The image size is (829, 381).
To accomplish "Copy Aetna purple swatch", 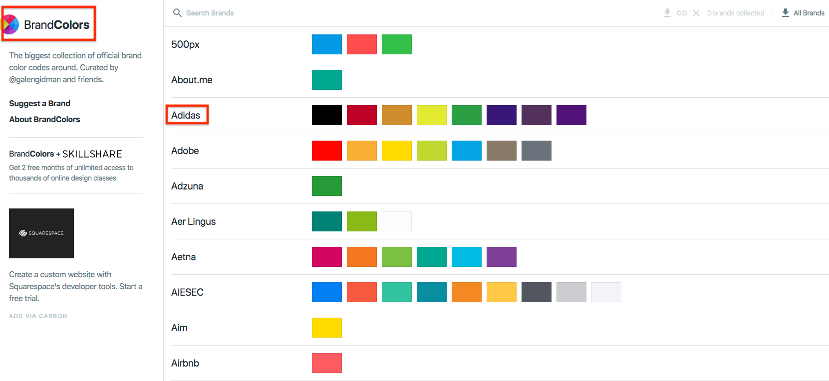I will click(502, 257).
